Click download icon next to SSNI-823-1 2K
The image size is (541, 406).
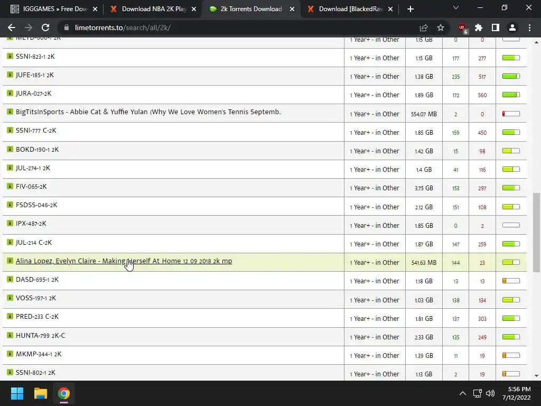pos(10,56)
